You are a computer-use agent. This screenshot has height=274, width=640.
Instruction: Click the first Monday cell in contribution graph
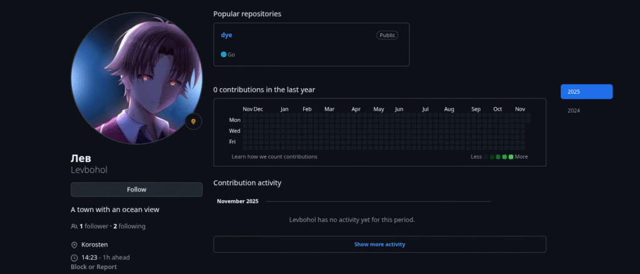point(246,120)
